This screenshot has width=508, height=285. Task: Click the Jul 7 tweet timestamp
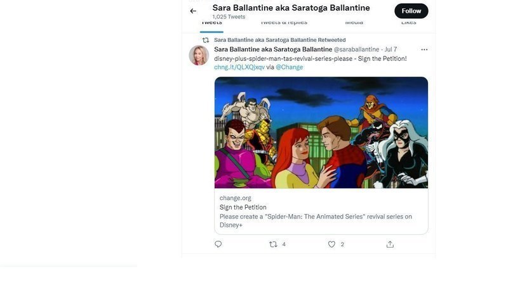click(x=391, y=49)
